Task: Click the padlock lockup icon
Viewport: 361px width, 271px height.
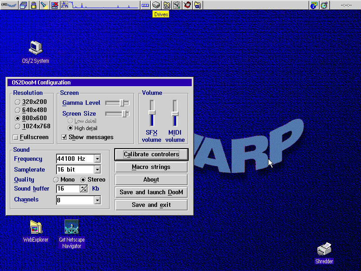Action: [x=34, y=5]
